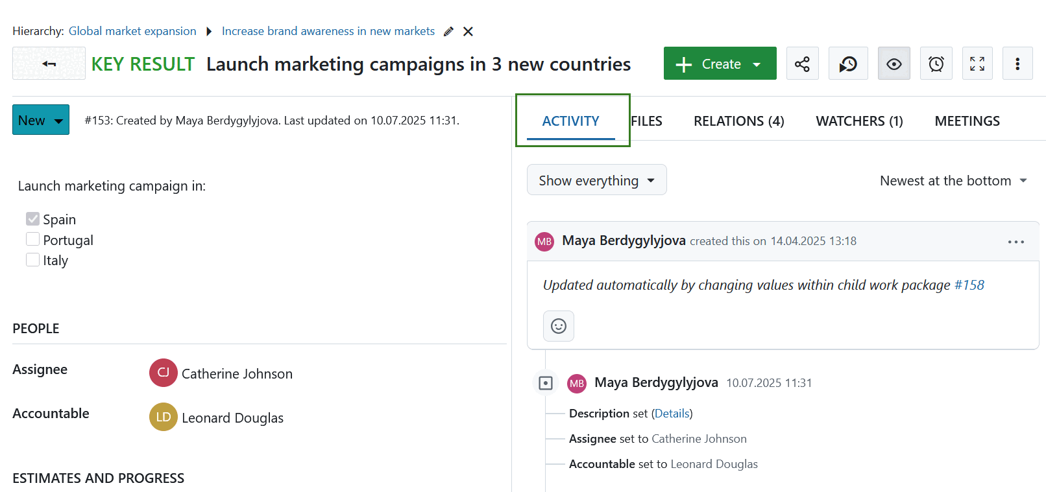
Task: Expand the Show everything filter
Action: tap(596, 180)
